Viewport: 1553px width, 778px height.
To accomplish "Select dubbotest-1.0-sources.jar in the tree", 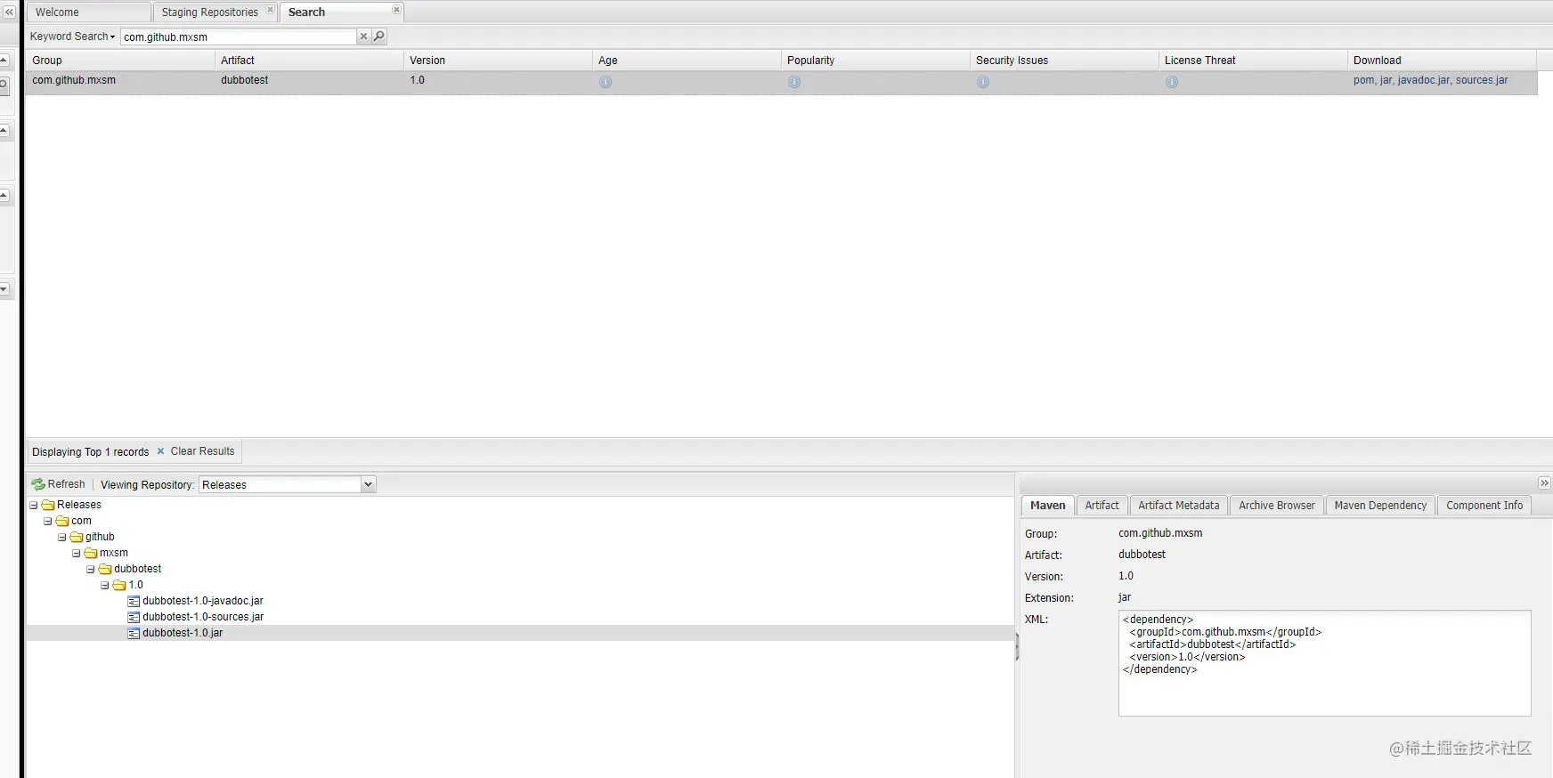I will pos(203,617).
